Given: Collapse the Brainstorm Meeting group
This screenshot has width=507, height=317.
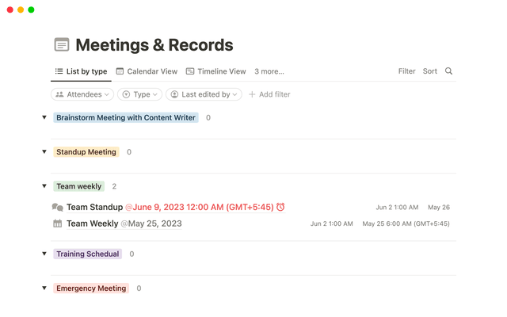Looking at the screenshot, I should (44, 117).
